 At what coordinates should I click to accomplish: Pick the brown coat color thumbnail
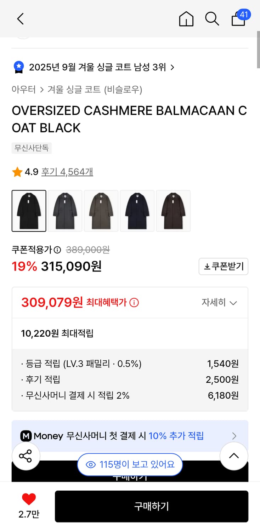tap(174, 211)
